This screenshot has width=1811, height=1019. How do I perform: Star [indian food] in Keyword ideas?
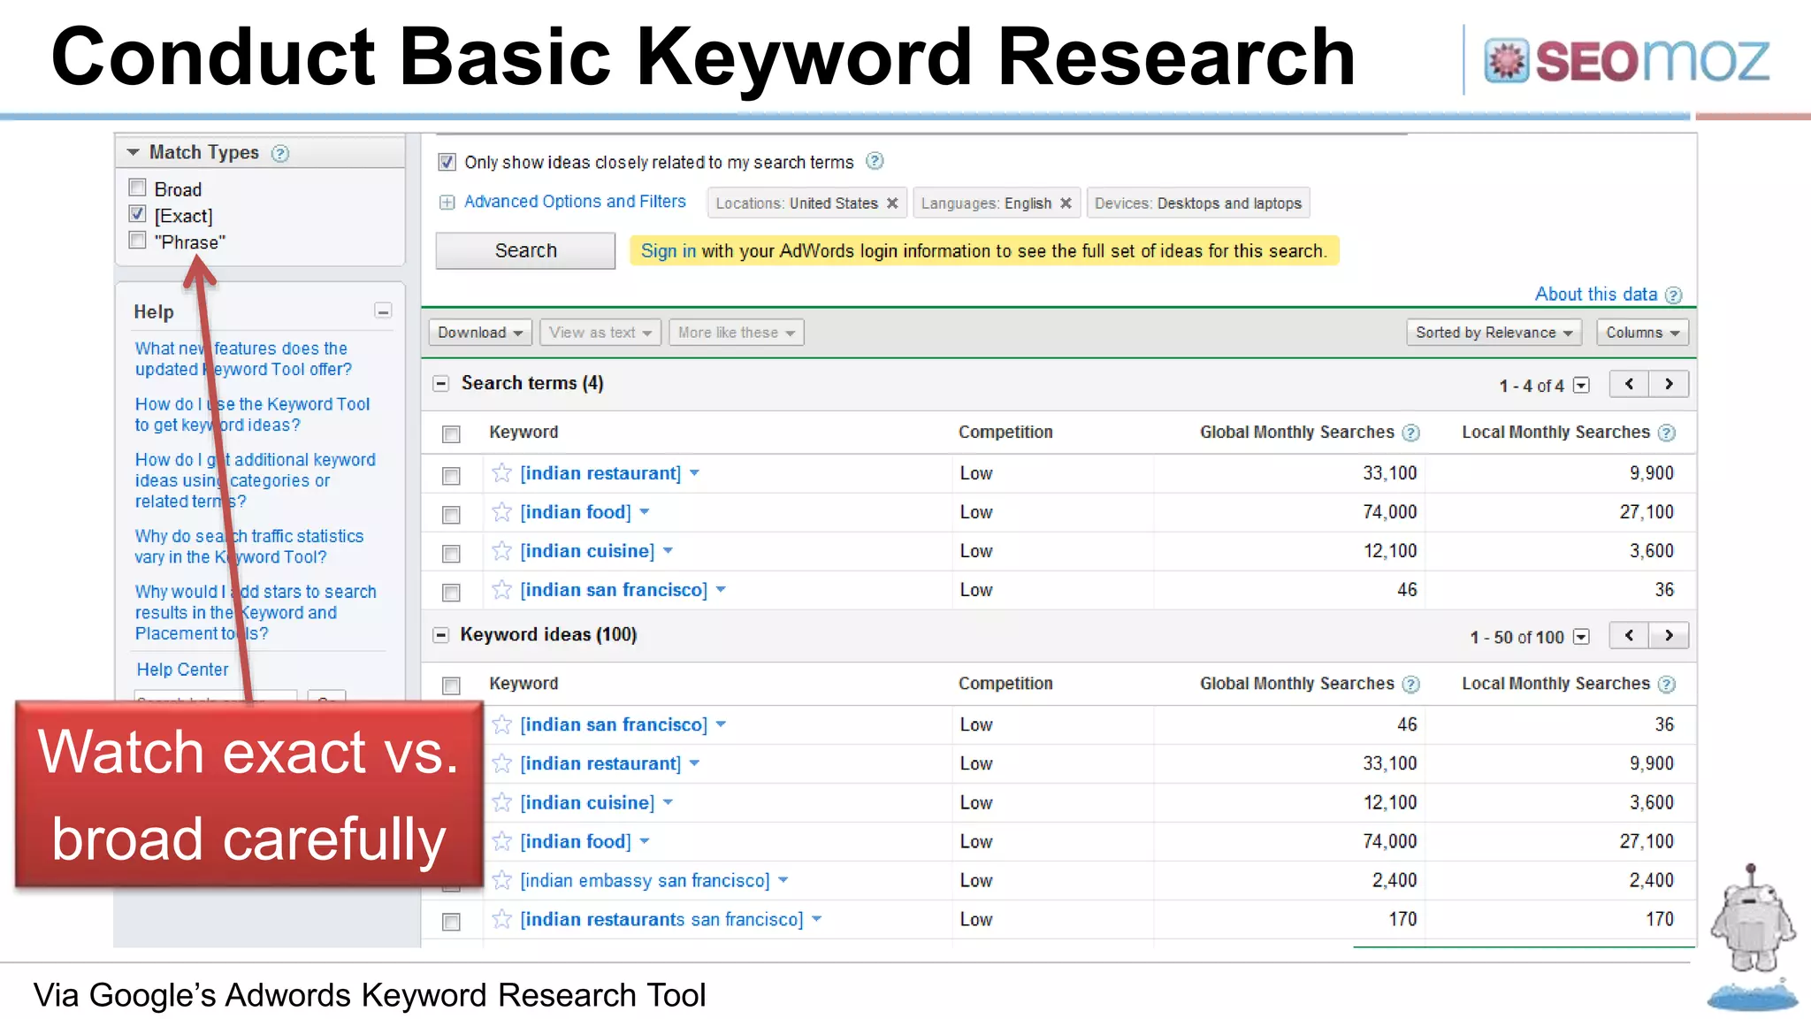click(501, 841)
